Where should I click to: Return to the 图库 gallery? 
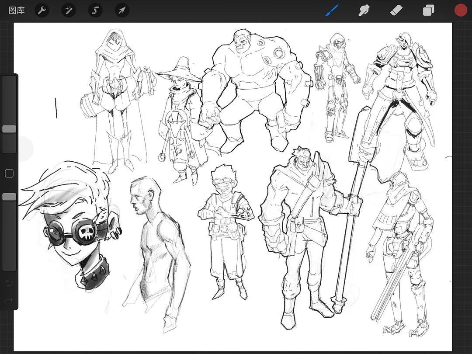[x=17, y=10]
